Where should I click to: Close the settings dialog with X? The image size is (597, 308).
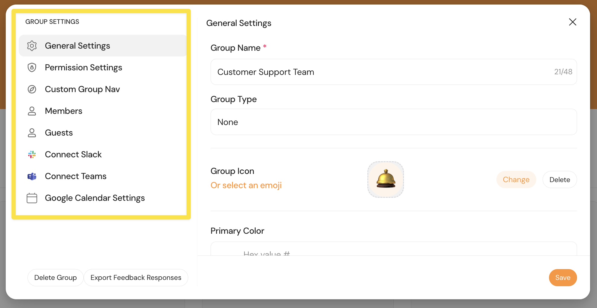[x=573, y=22]
